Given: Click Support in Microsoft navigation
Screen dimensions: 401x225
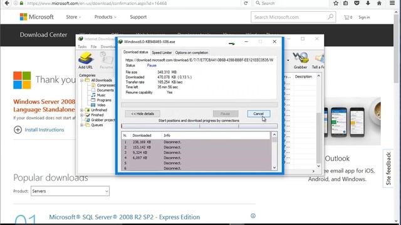Looking at the screenshot, I should 138,17.
